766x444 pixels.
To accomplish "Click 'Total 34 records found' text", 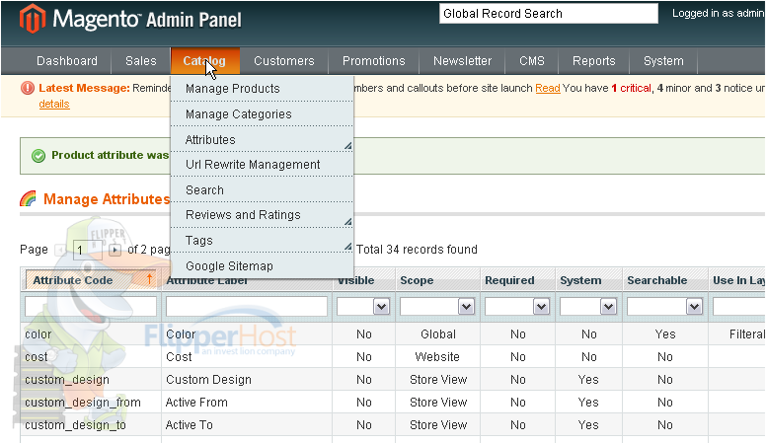I will tap(417, 250).
